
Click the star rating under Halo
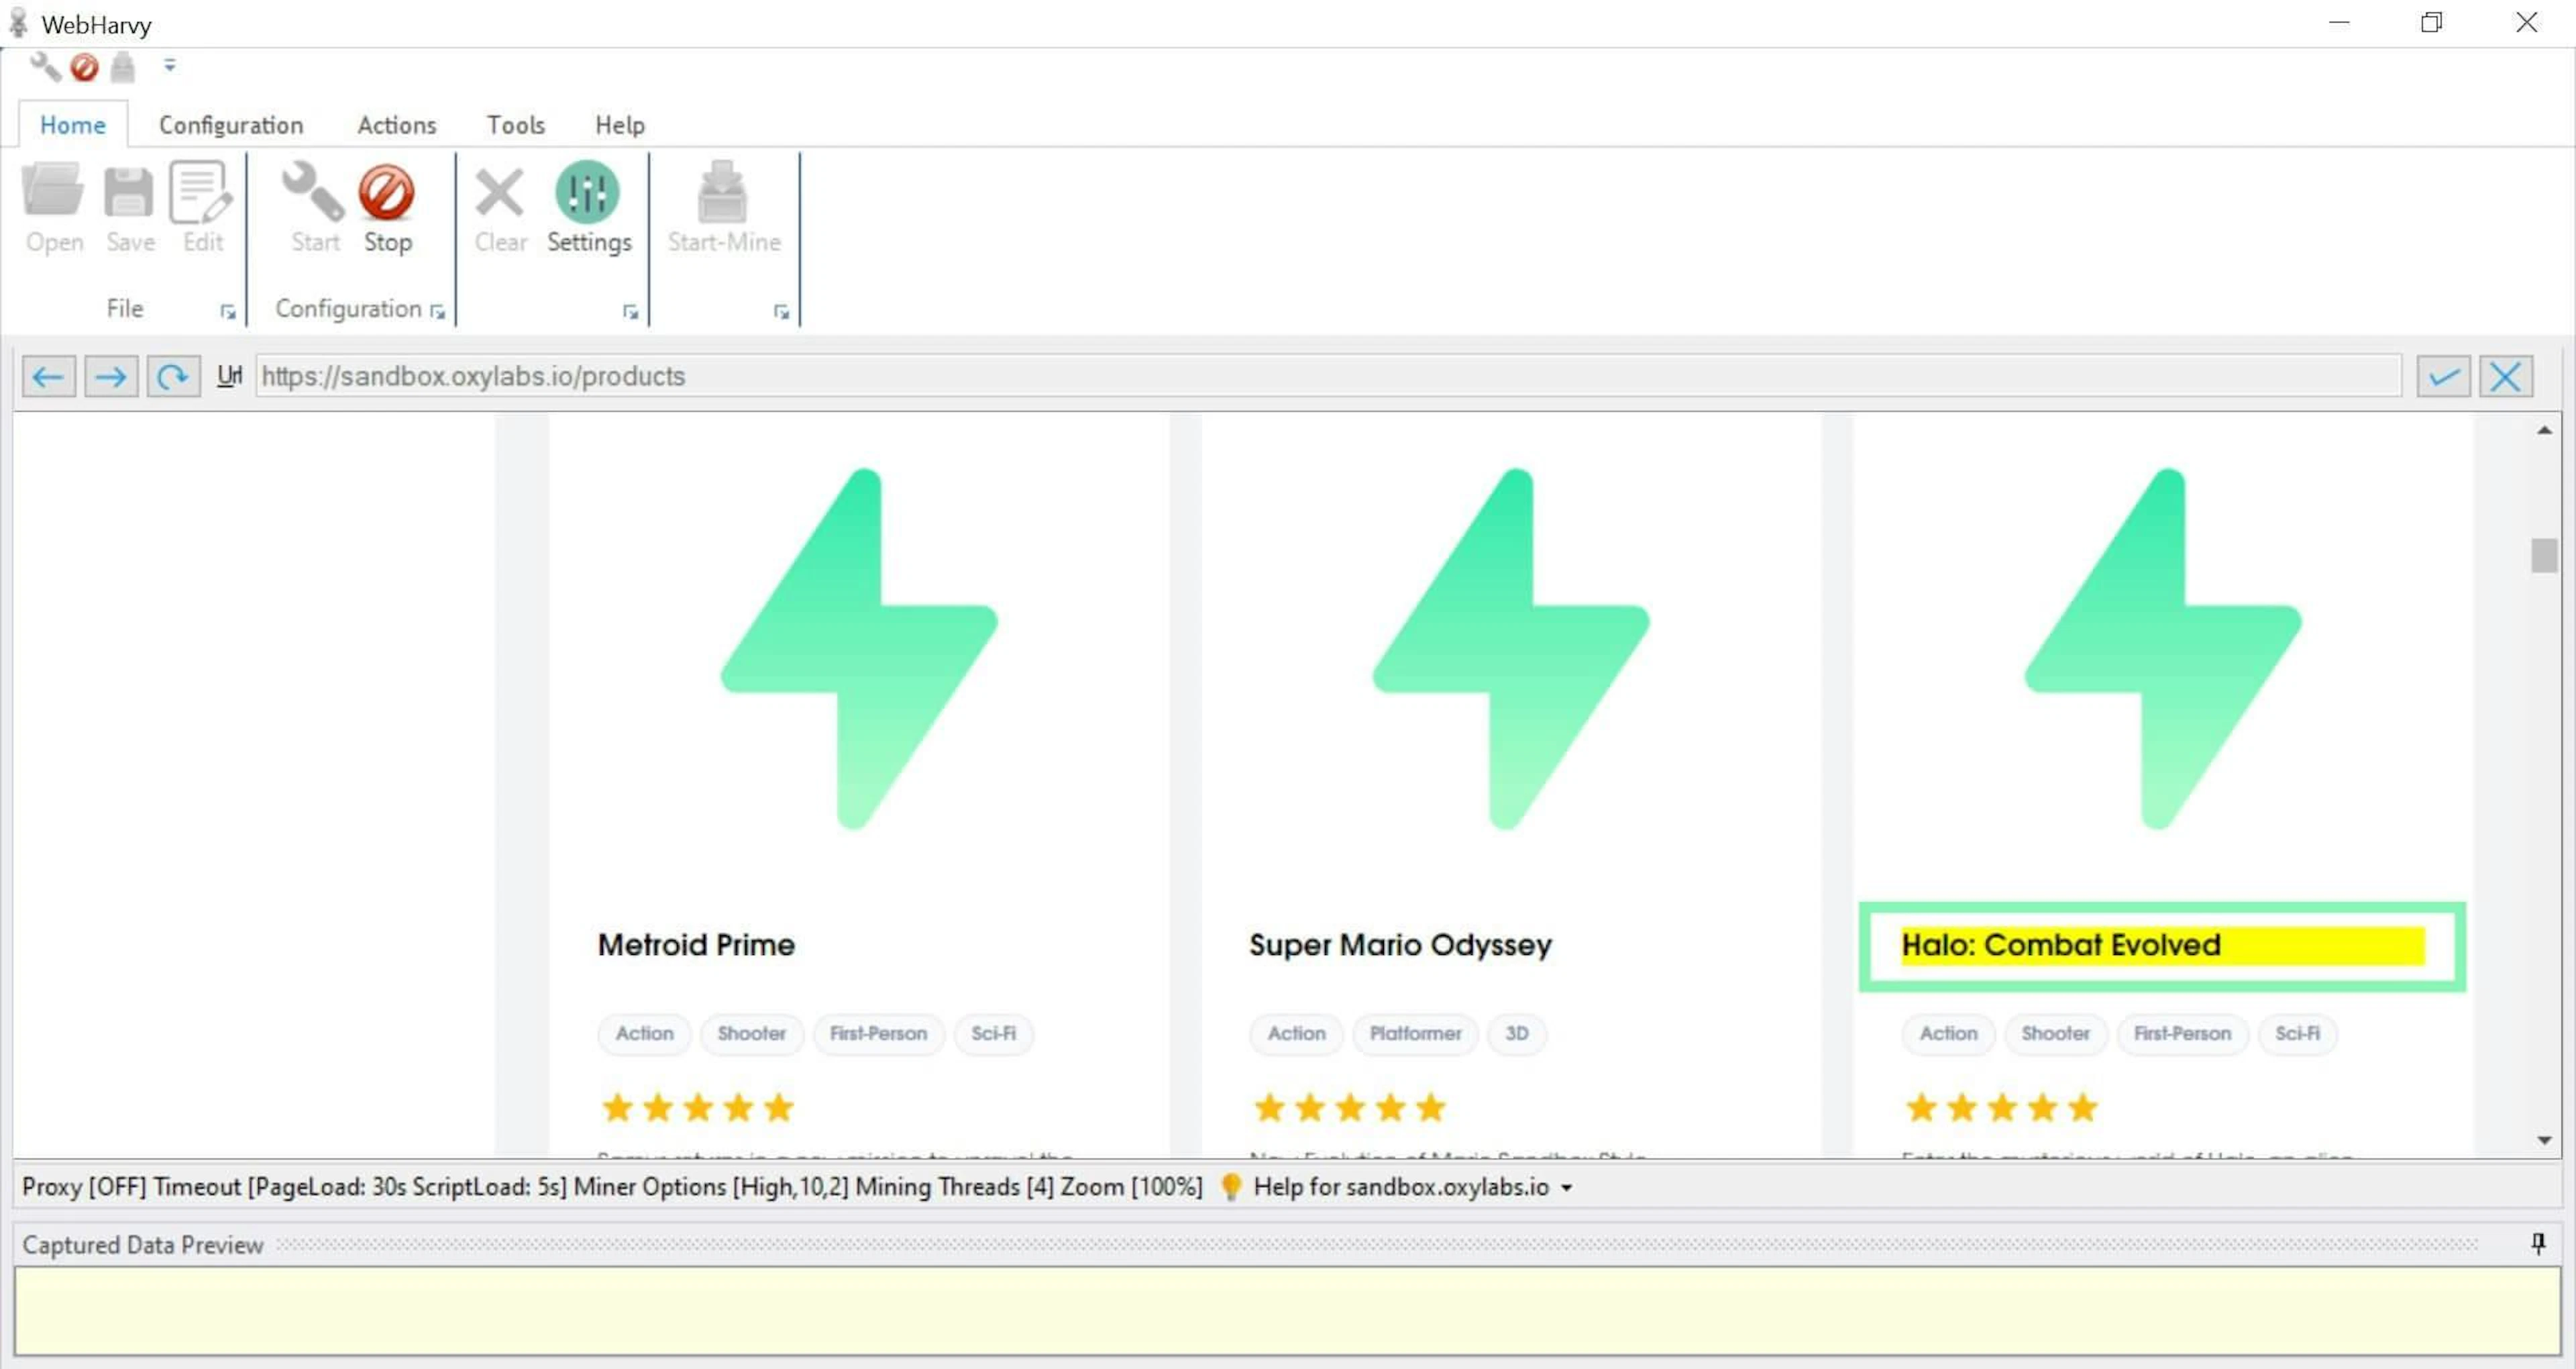pos(2002,1108)
